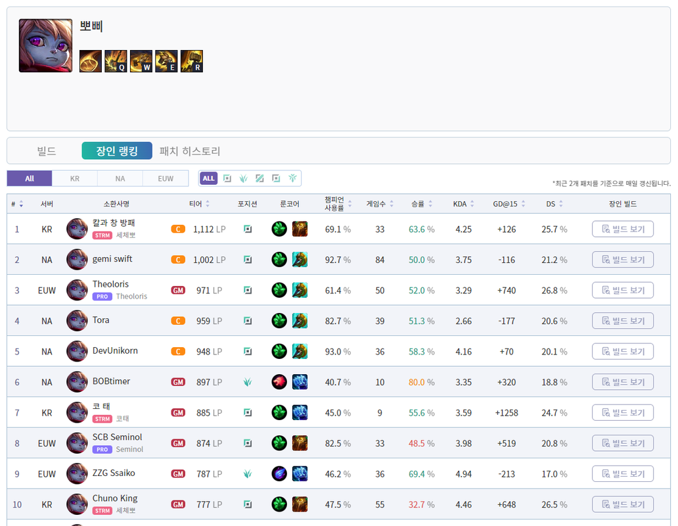Select Poppy's passive ability icon
Screen dimensions: 678x526
(91, 61)
